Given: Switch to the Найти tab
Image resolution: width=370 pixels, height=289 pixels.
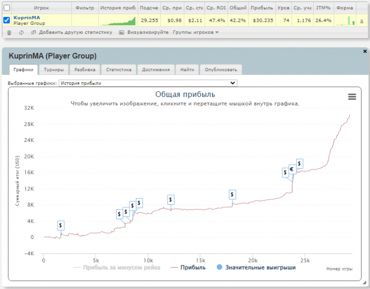Looking at the screenshot, I should coord(187,70).
